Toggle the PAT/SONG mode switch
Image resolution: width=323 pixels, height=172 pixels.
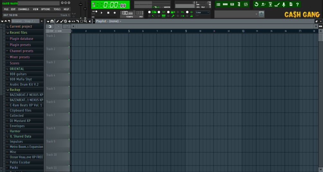coord(95,12)
